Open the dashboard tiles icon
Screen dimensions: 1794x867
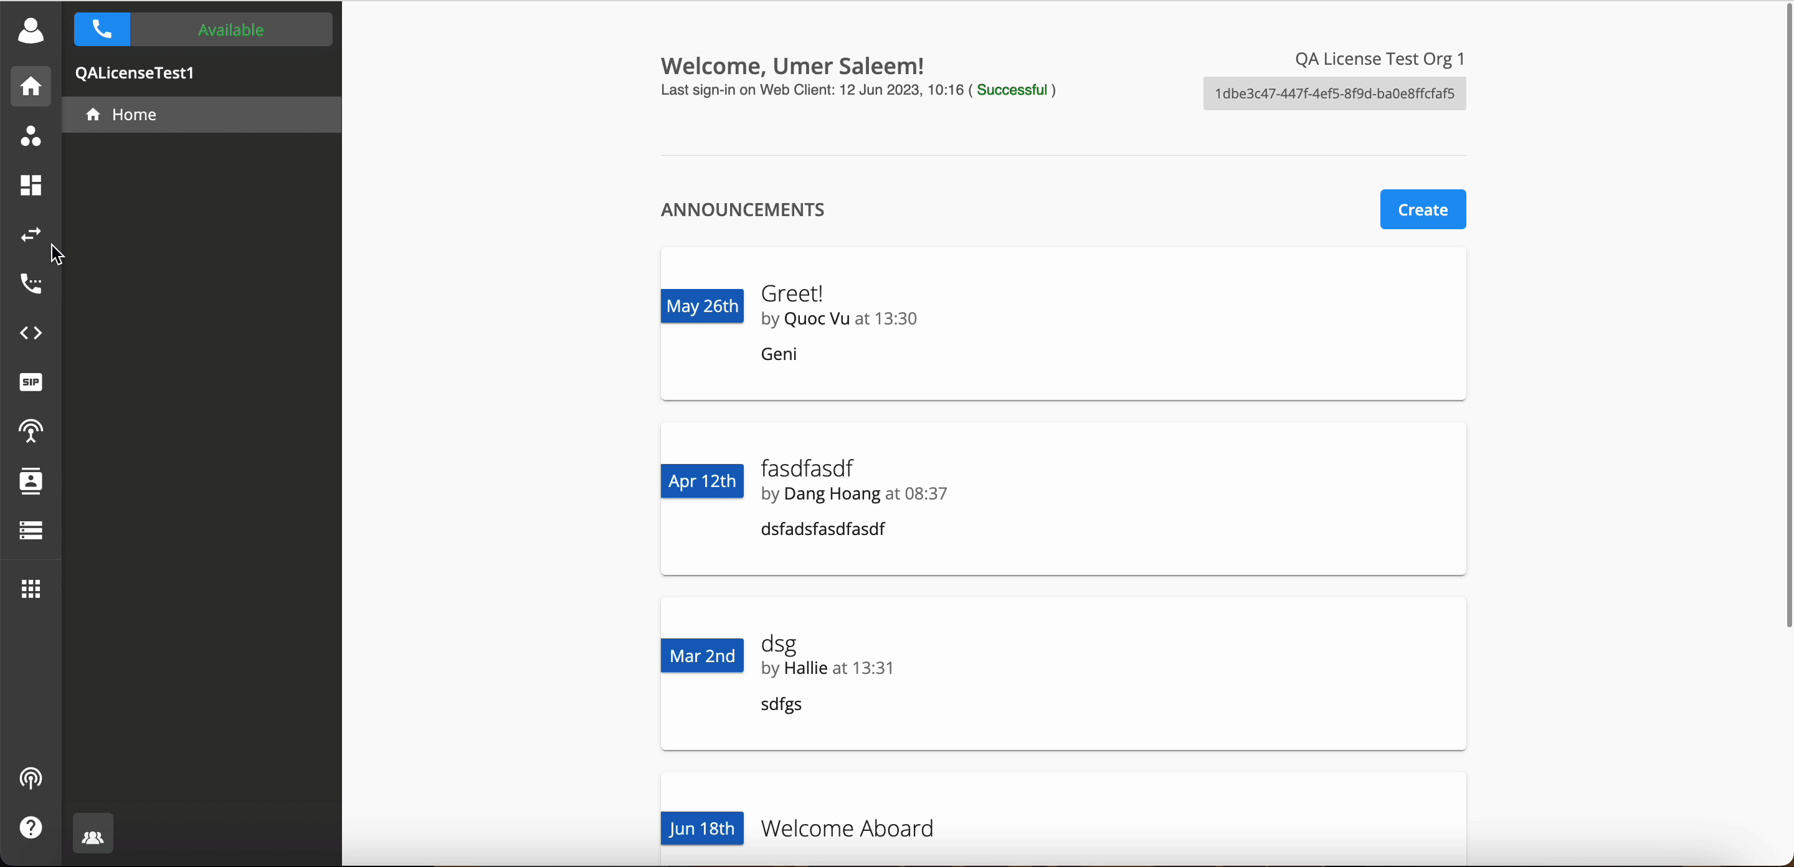(x=31, y=185)
